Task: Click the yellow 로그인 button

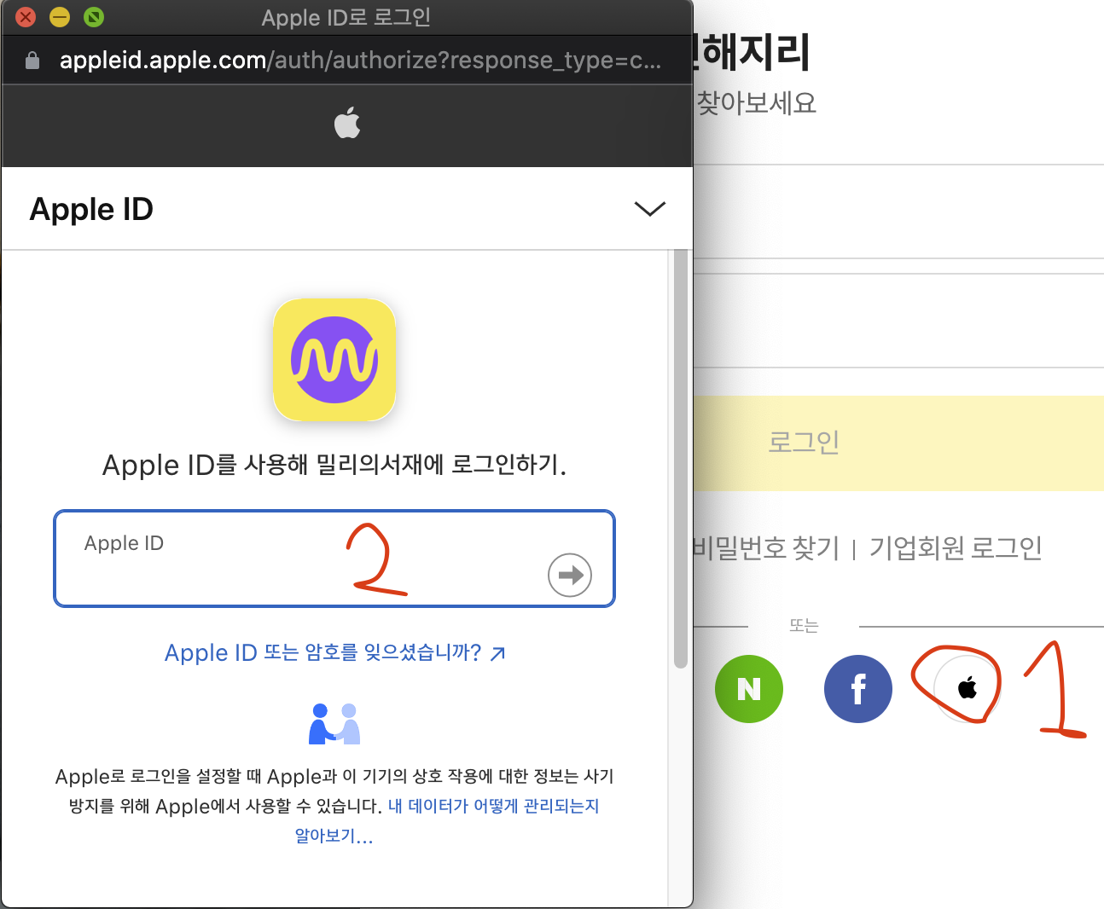Action: pyautogui.click(x=898, y=443)
